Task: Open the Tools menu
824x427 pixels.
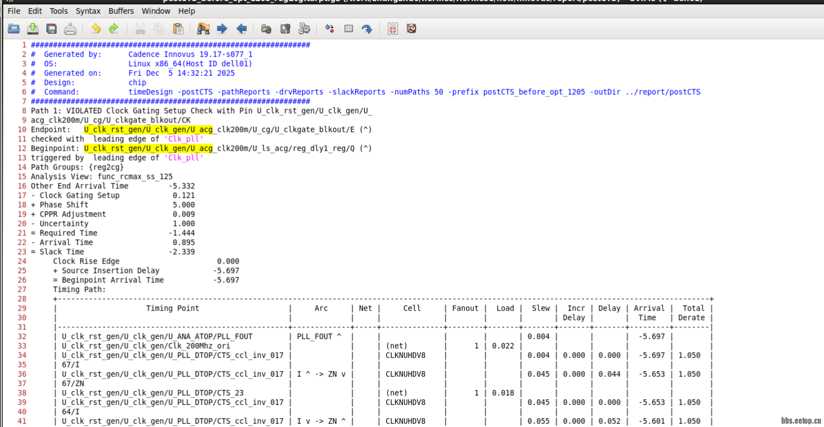Action: (58, 11)
